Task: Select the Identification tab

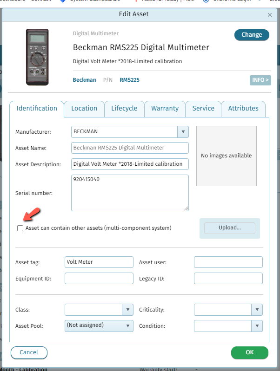Action: tap(37, 108)
